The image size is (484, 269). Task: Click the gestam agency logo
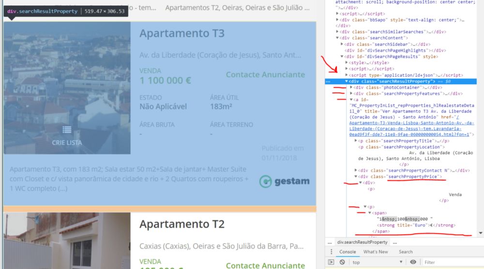coord(284,181)
